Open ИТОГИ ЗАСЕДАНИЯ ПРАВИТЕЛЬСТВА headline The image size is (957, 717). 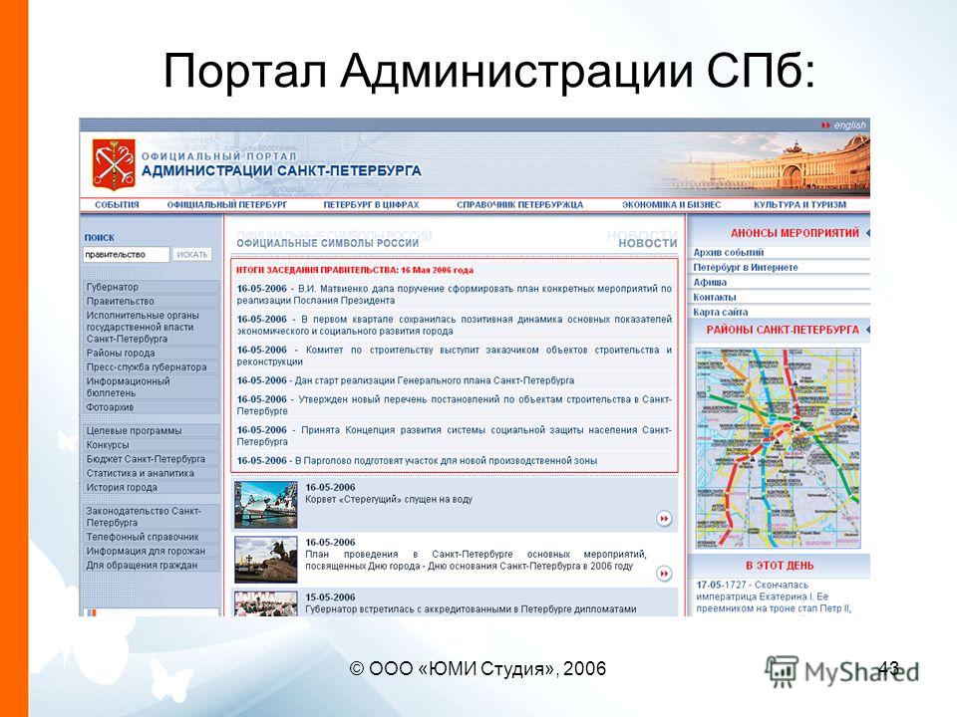pyautogui.click(x=355, y=270)
